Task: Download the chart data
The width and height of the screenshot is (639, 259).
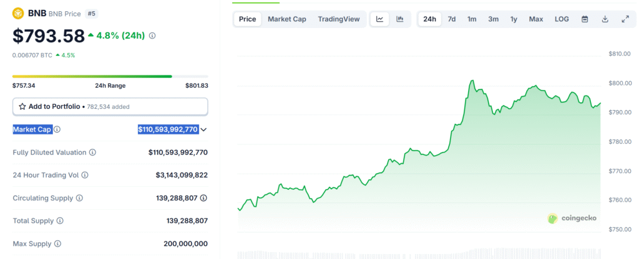Action: pos(605,19)
